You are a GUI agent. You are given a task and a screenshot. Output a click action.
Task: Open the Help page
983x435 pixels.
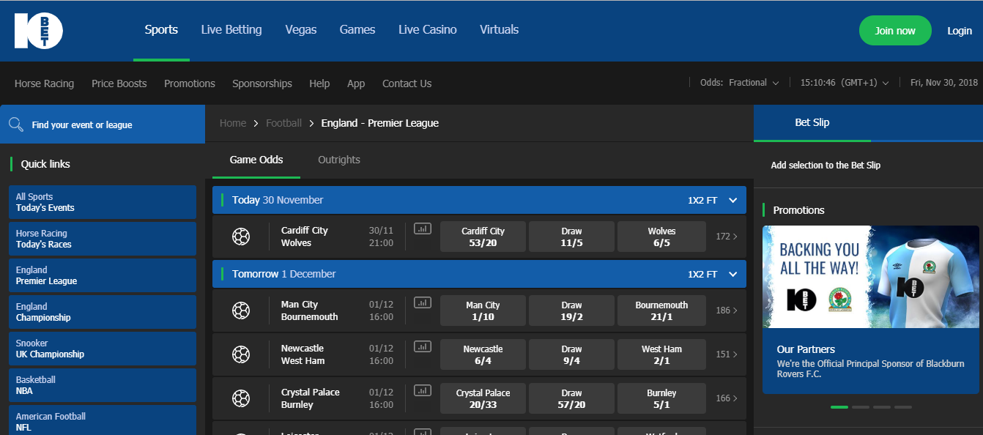tap(319, 83)
